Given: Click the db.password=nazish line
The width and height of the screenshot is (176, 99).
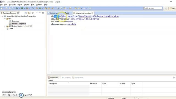Looking at the screenshot, I should click(64, 24).
